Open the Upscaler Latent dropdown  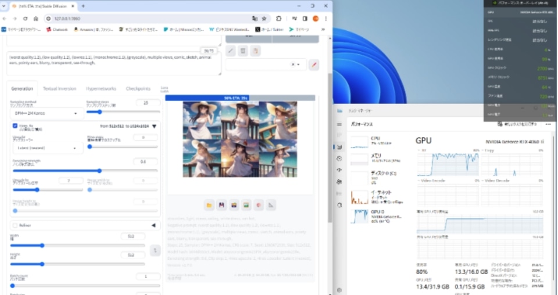pos(47,148)
